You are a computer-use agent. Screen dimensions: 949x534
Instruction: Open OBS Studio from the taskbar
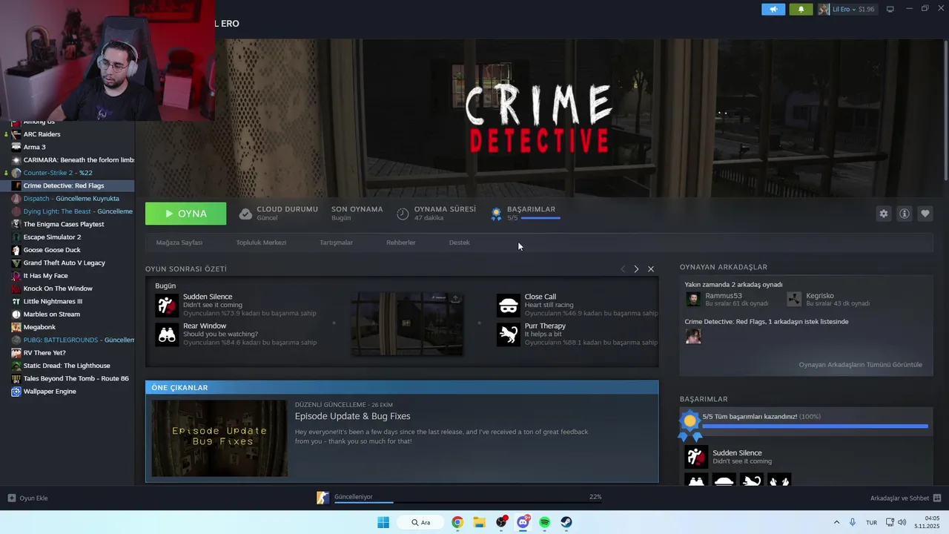[501, 522]
